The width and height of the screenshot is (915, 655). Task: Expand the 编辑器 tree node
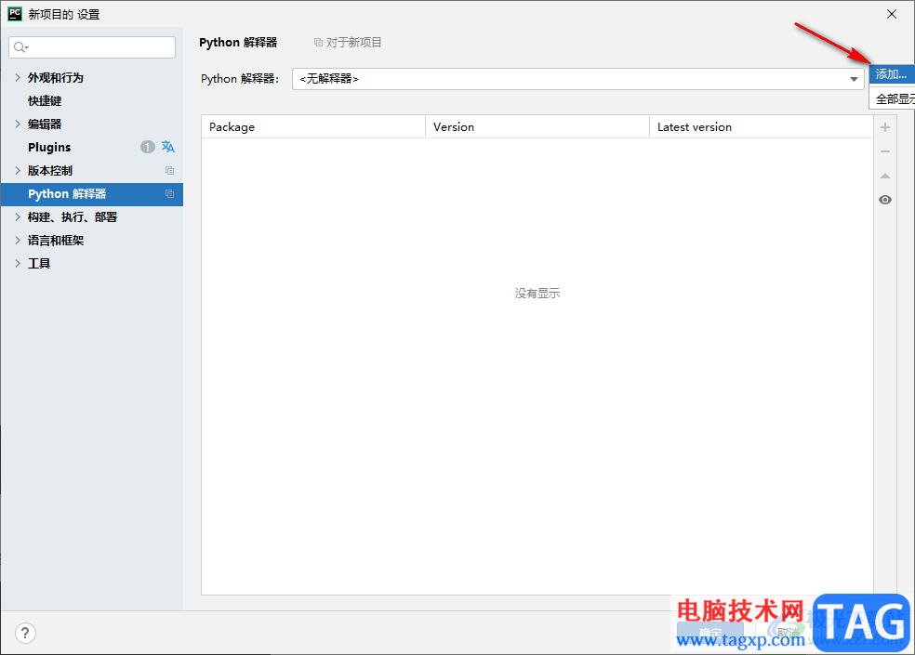(18, 124)
